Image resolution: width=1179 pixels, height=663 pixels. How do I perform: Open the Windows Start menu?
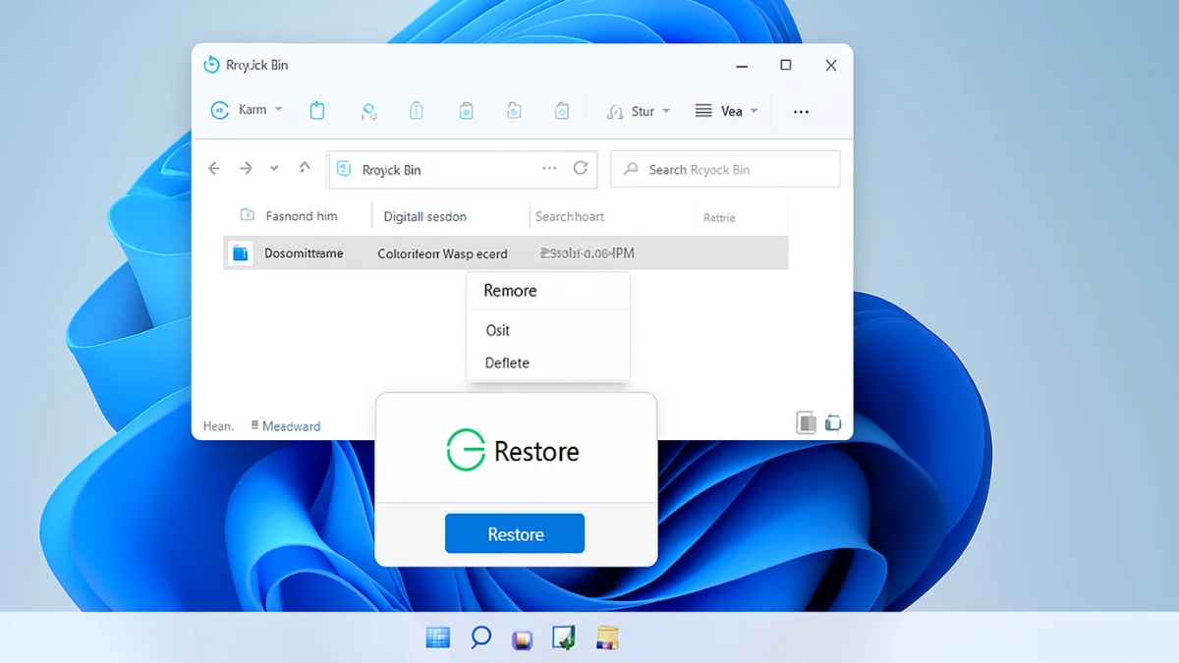(437, 638)
